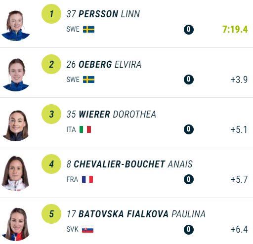The image size is (253, 244).
Task: Click rank 1 yellow badge
Action: (51, 14)
